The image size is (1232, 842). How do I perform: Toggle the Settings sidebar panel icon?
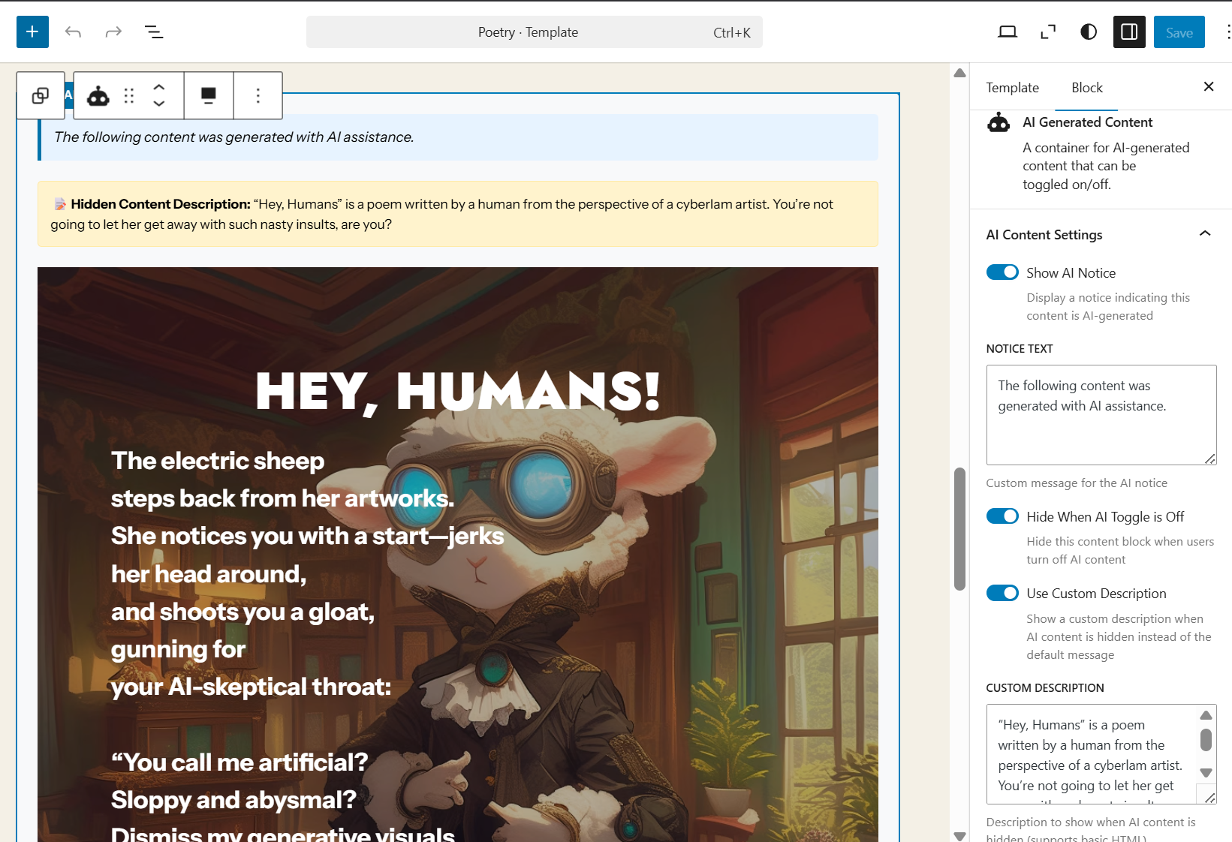click(x=1129, y=32)
